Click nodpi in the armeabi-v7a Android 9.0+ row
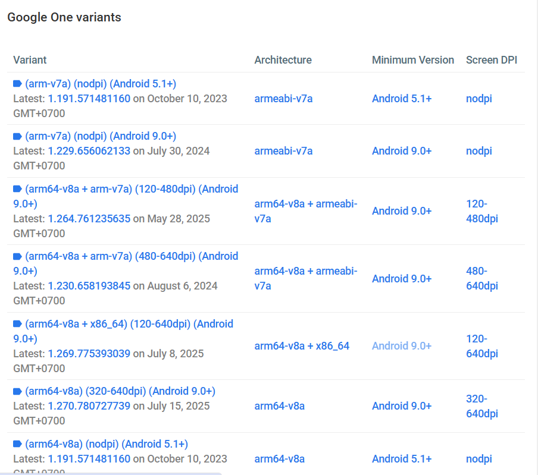Viewport: 538px width, 475px height. pyautogui.click(x=479, y=151)
